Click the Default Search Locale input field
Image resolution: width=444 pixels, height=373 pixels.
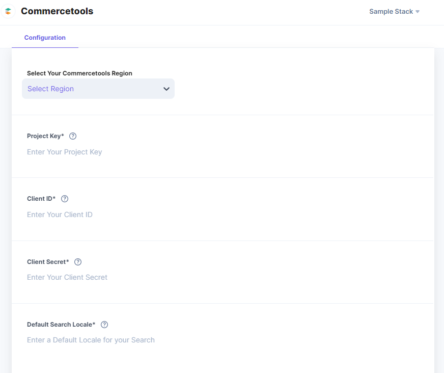tap(91, 340)
